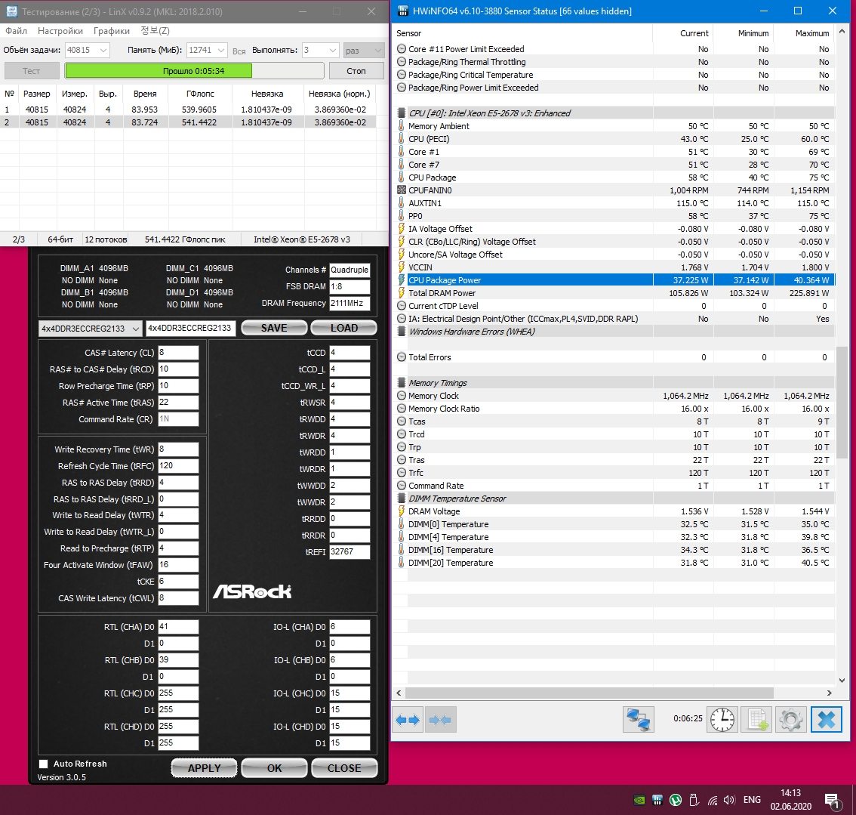Click HWiNFO scroll down arrow
The image size is (856, 815).
841,680
